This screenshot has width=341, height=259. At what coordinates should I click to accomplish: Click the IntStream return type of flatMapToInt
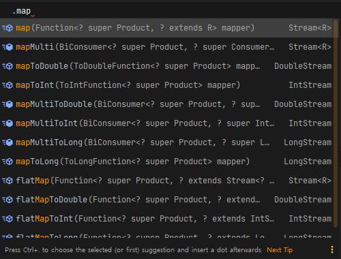pos(310,219)
